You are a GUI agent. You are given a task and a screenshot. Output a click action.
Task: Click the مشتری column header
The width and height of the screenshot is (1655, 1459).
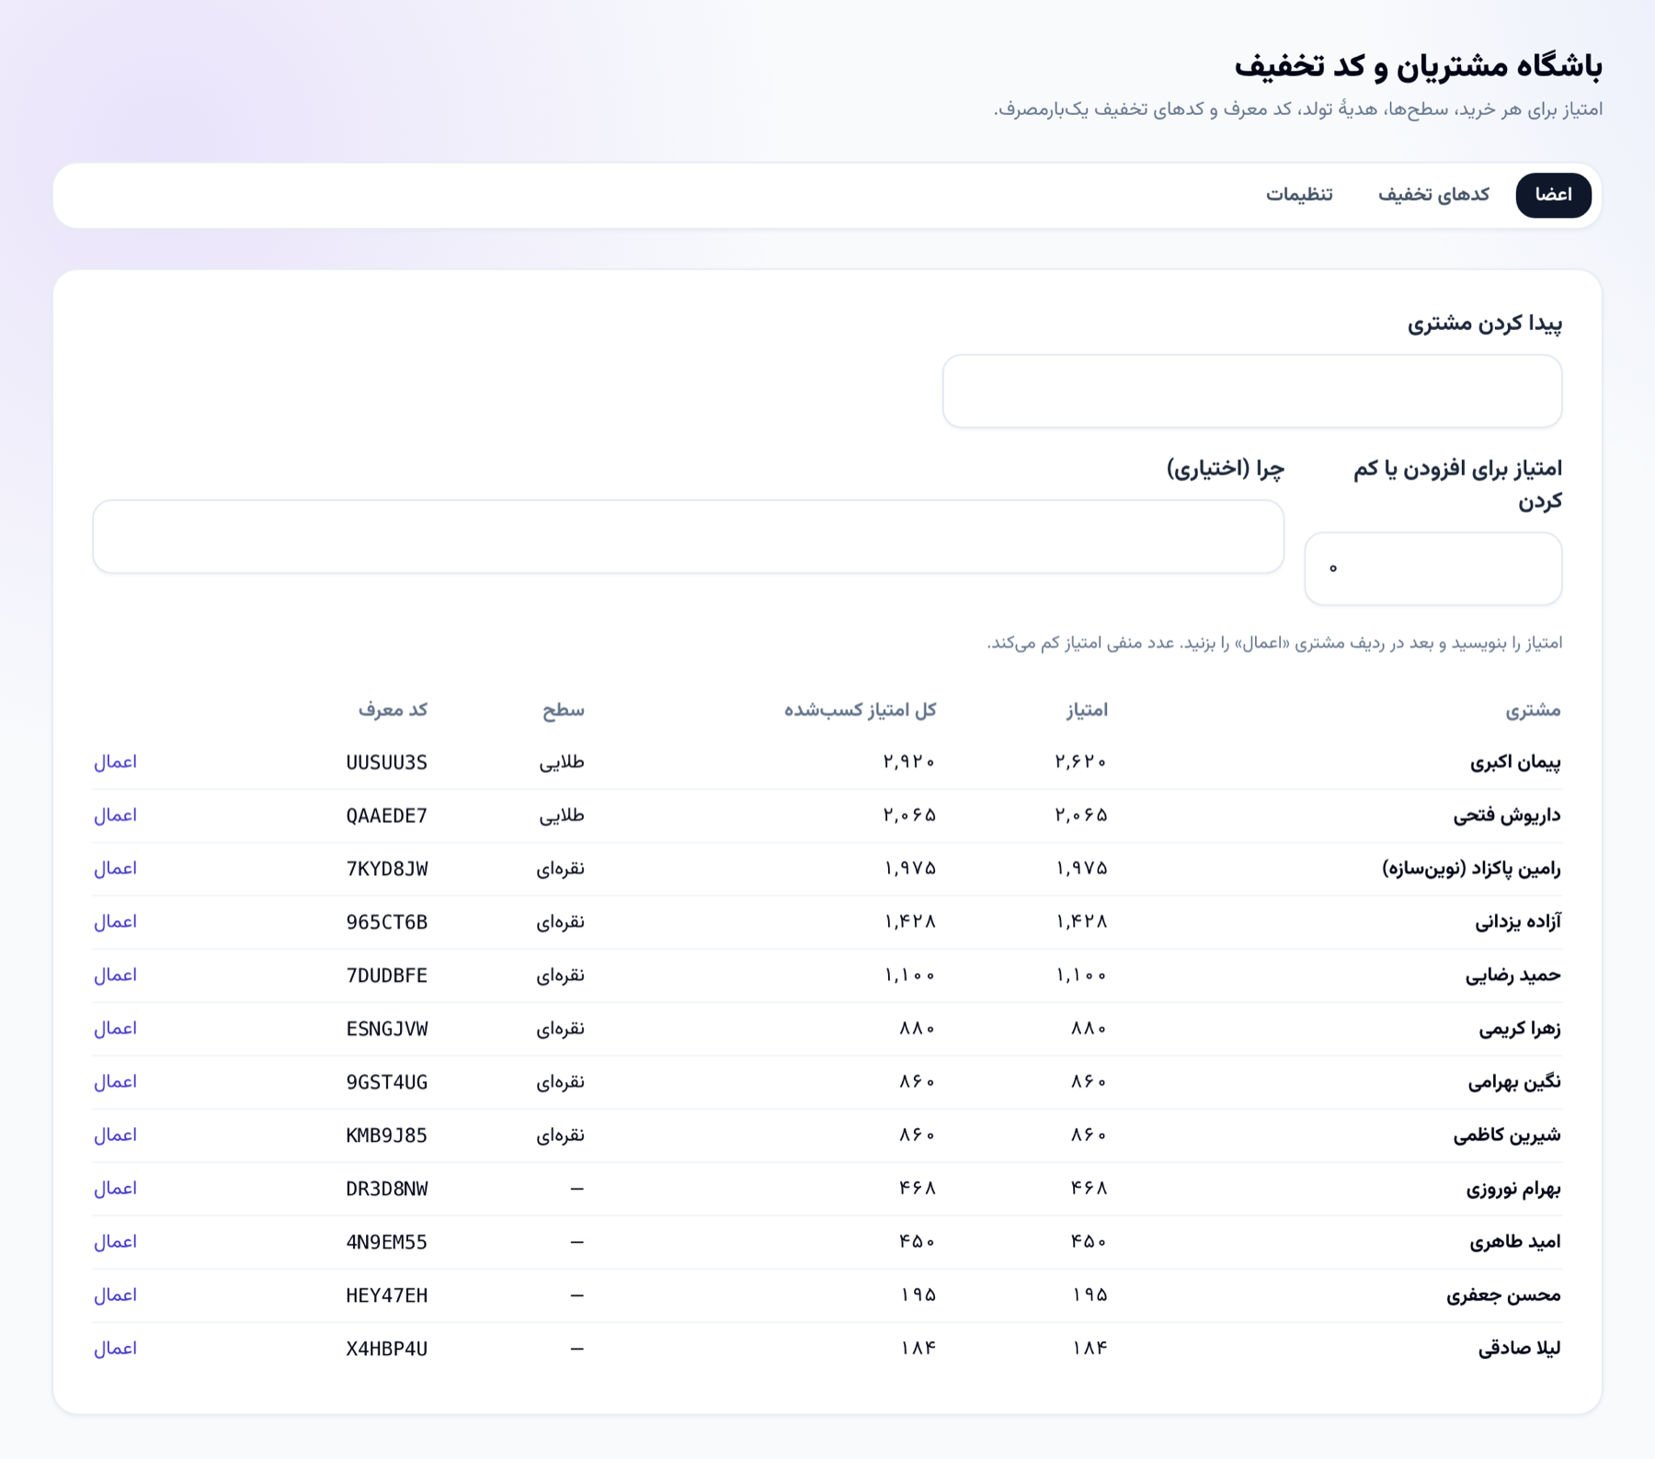1533,710
